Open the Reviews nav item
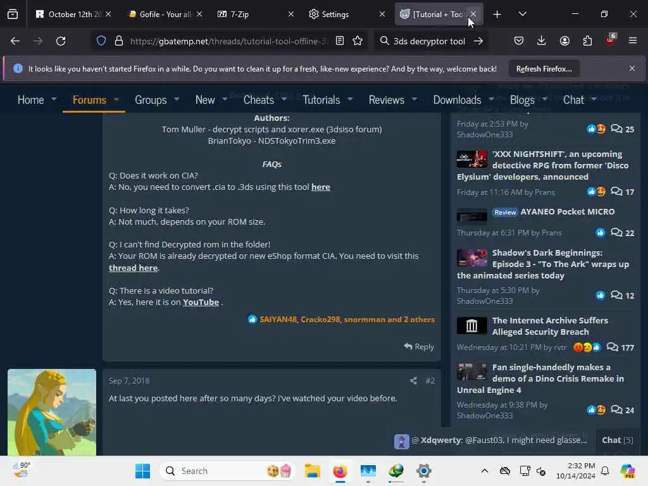Screen dimensions: 648x486 point(387,100)
